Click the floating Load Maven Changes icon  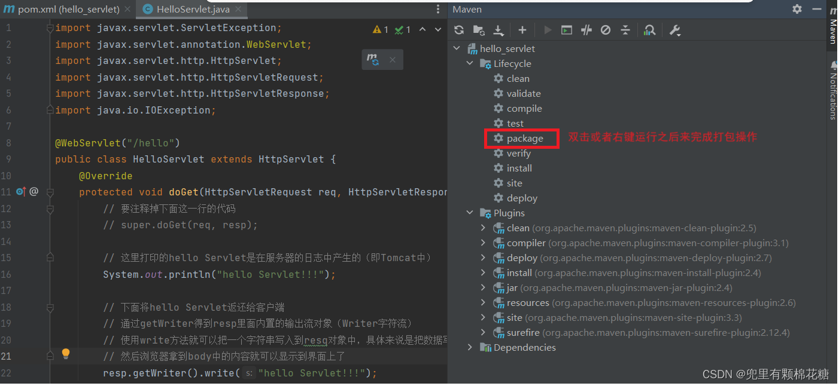click(x=373, y=59)
